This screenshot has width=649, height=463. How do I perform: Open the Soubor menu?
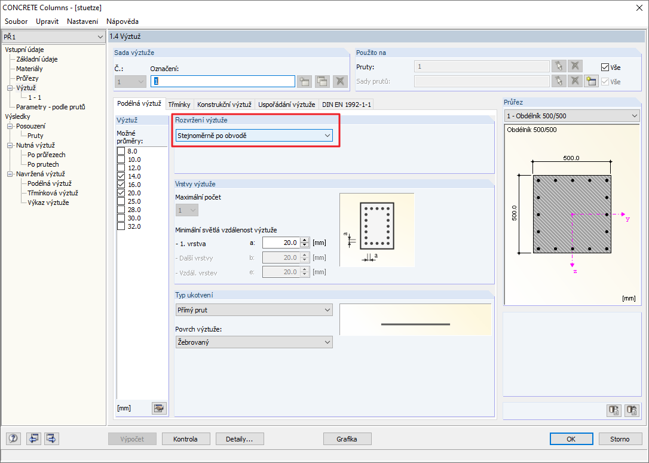pos(16,21)
